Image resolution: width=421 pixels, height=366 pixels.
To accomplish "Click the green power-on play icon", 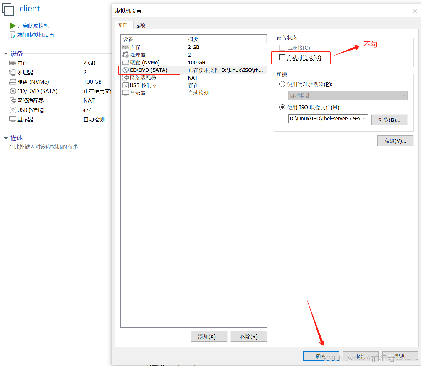I will 13,26.
